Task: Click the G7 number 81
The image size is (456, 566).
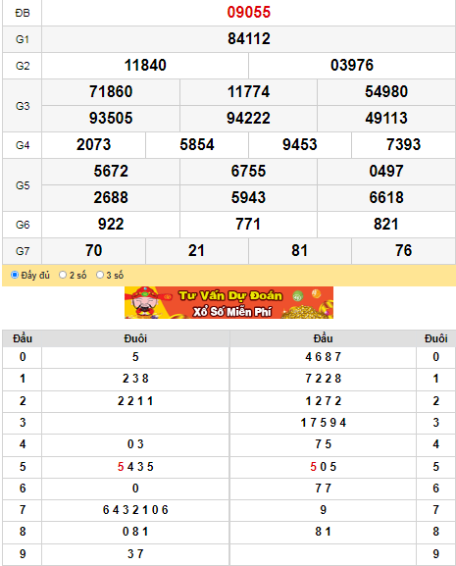Action: pos(300,250)
